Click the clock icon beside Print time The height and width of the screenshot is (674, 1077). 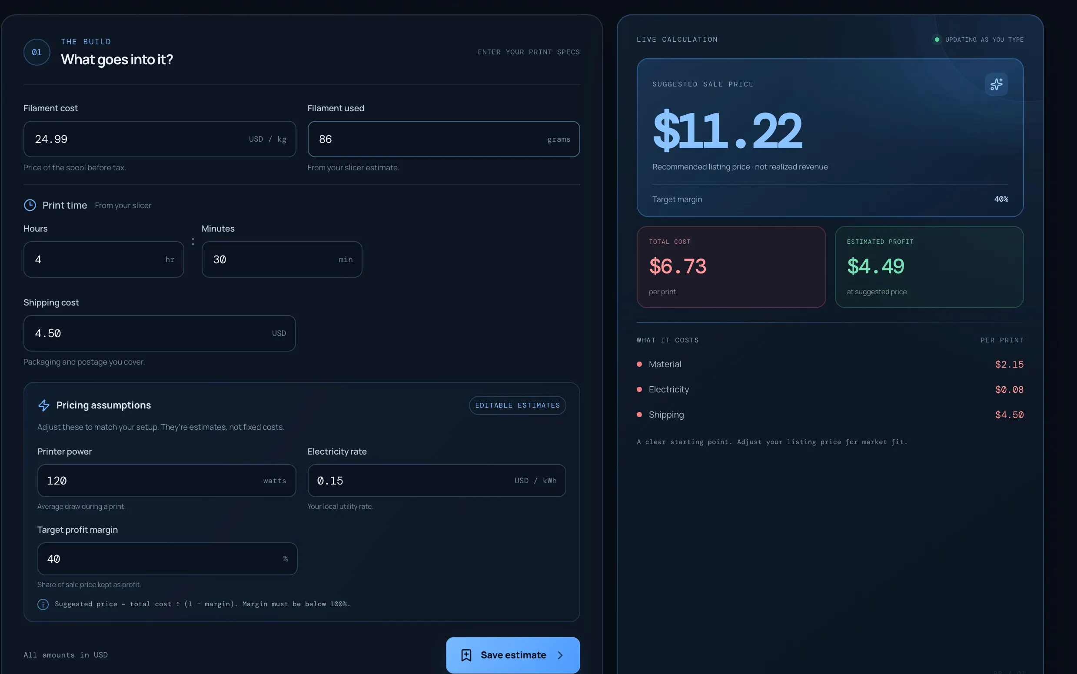coord(30,205)
